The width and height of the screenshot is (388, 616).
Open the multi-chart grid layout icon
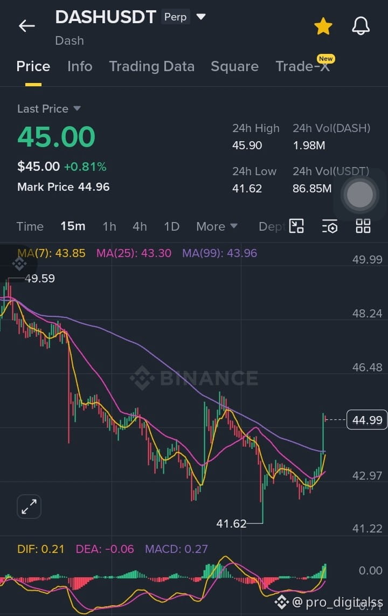point(363,226)
